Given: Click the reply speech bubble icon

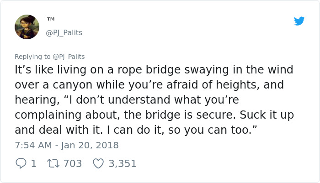Looking at the screenshot, I should pyautogui.click(x=21, y=163).
